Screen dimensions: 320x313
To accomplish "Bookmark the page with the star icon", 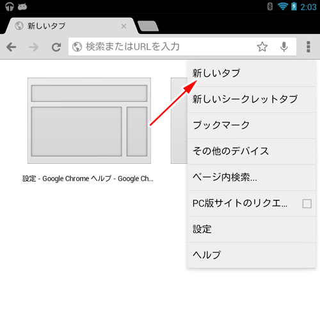I will click(x=262, y=47).
